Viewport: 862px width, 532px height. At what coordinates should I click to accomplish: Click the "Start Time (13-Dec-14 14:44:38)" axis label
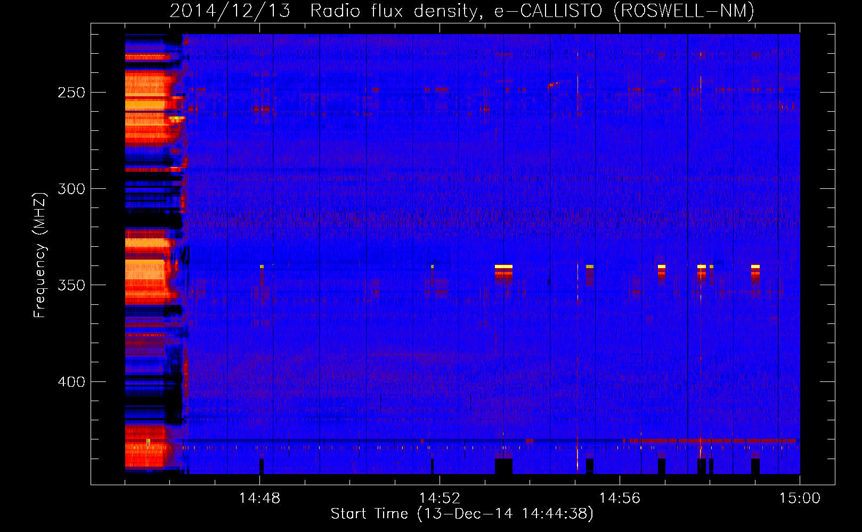click(x=462, y=514)
